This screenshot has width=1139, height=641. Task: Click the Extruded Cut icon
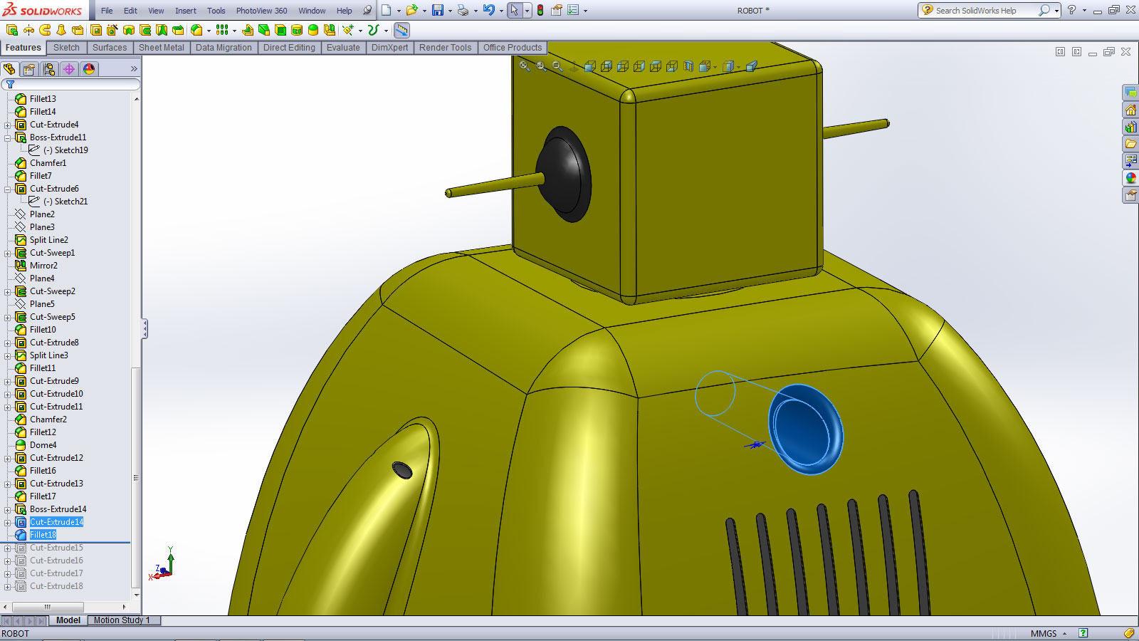(96, 30)
